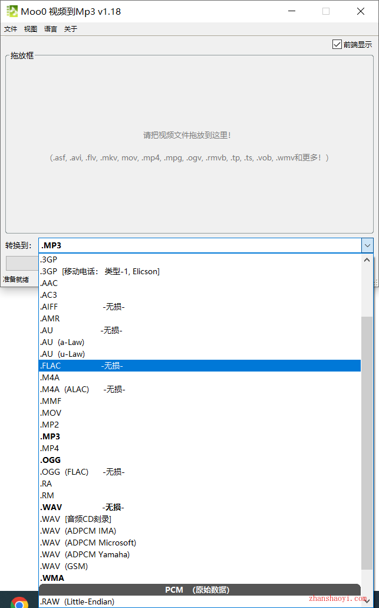
Task: Toggle the 前端显示 checkbox
Action: [337, 44]
